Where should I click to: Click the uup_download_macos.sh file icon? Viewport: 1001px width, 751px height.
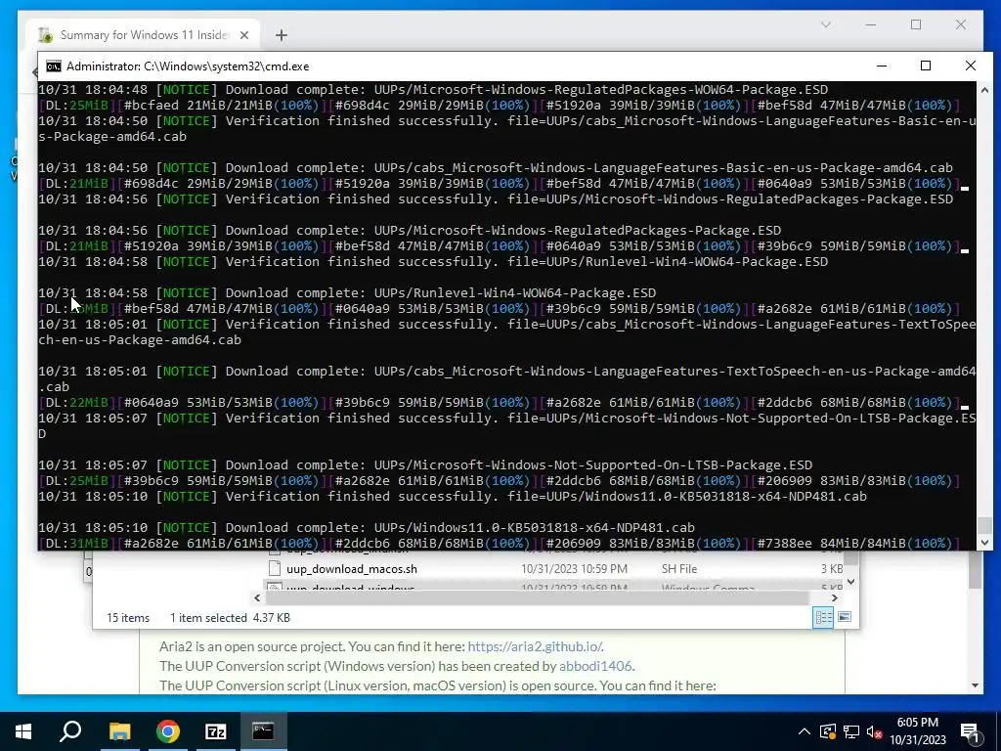(x=275, y=568)
